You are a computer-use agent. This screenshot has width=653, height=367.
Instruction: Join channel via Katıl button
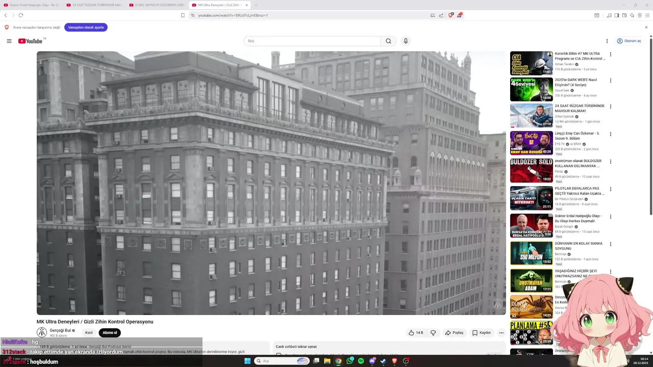tap(89, 333)
